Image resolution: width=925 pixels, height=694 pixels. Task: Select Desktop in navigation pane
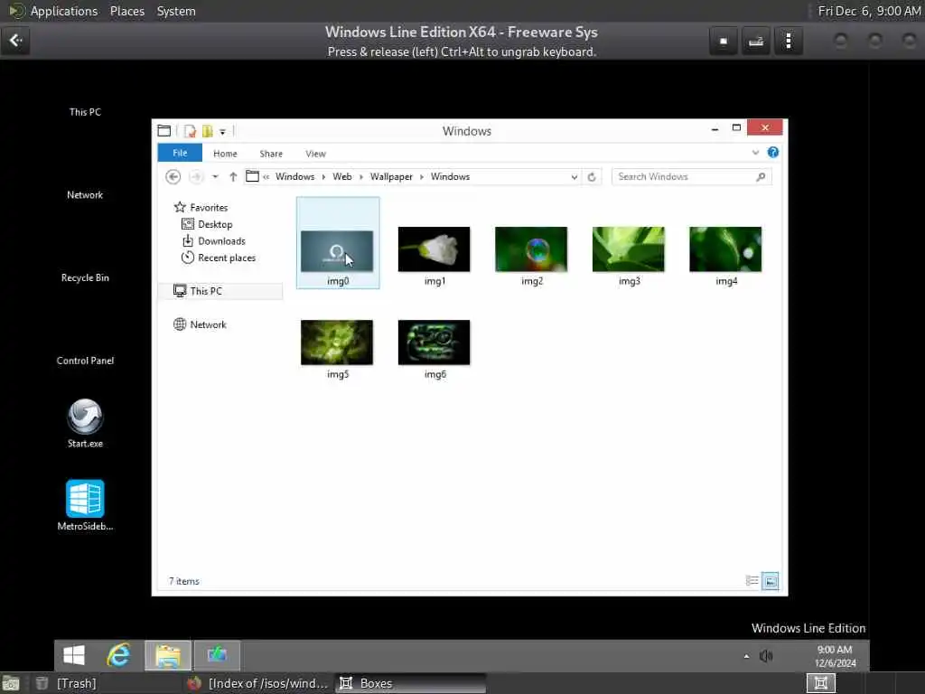pyautogui.click(x=207, y=224)
